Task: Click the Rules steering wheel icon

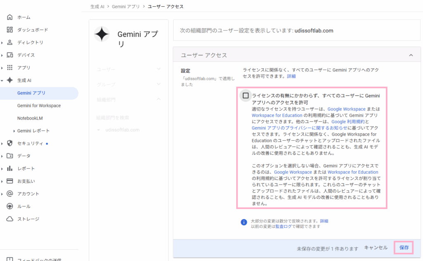Action: (10, 206)
